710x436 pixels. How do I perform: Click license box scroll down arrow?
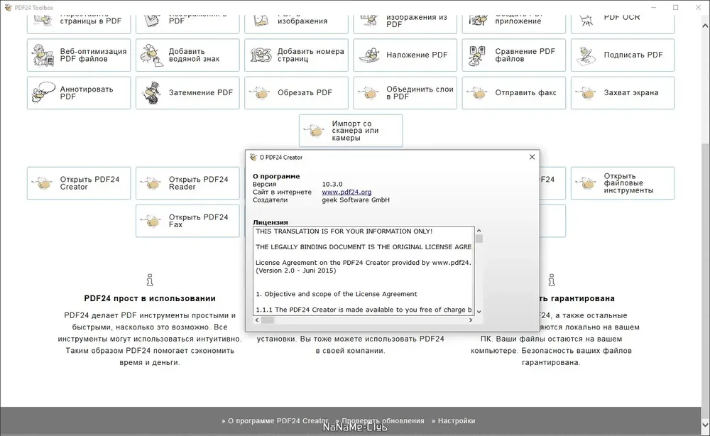coord(479,312)
